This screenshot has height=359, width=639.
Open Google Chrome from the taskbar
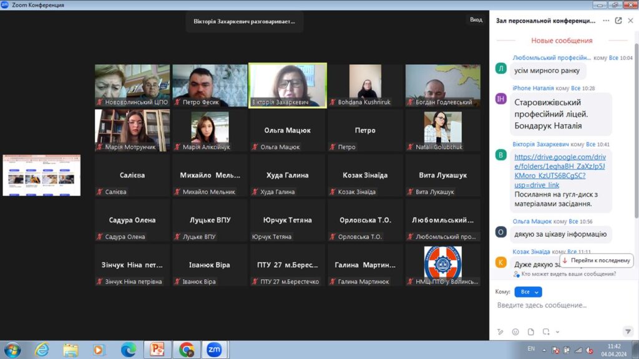coord(185,350)
